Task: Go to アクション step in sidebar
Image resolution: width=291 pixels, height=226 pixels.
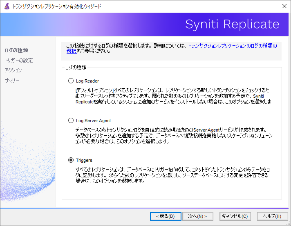Action: pyautogui.click(x=13, y=70)
